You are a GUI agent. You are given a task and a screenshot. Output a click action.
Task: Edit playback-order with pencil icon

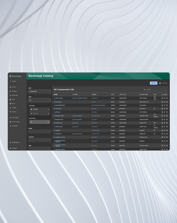click(x=164, y=116)
